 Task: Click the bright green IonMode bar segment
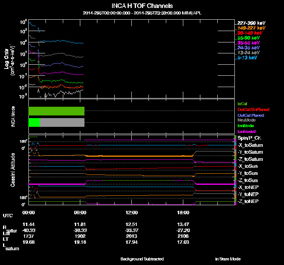[x=34, y=122]
